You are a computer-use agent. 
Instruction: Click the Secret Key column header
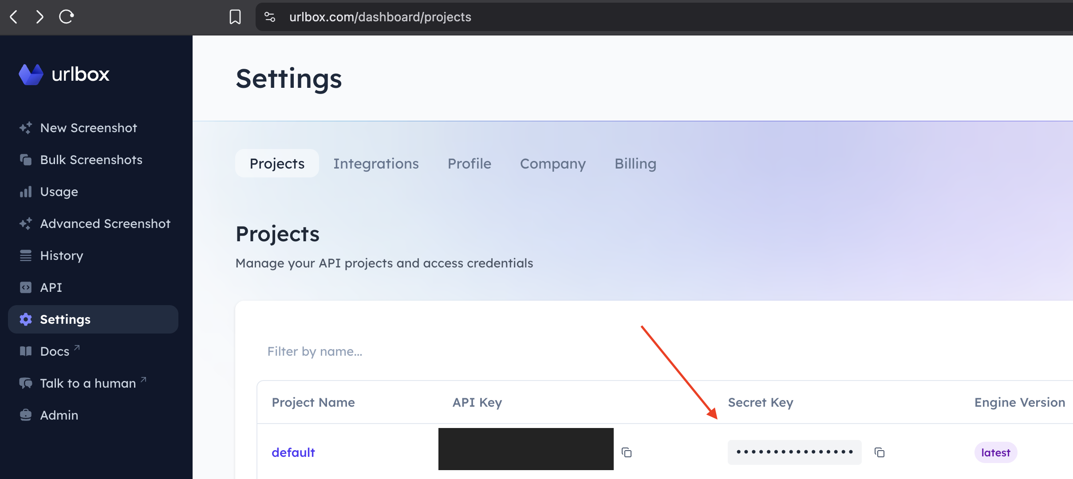pos(761,402)
